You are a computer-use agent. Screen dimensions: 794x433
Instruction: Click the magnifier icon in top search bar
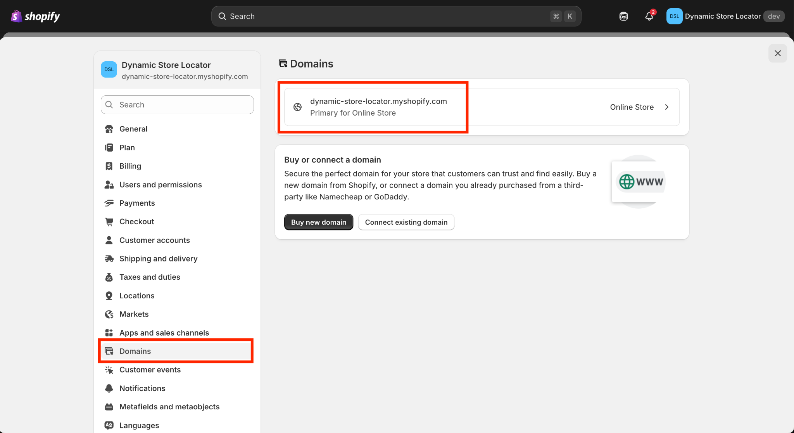point(222,16)
